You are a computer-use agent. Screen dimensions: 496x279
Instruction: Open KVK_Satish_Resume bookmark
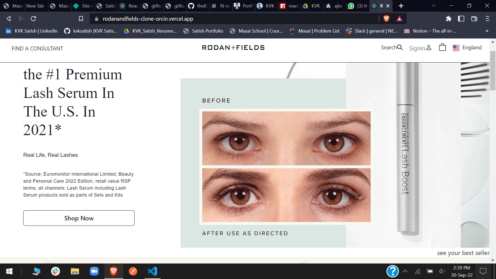150,31
